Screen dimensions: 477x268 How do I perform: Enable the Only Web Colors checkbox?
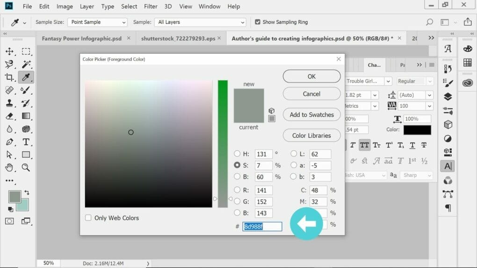(88, 218)
